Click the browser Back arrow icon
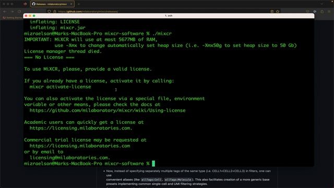 (x=5, y=11)
